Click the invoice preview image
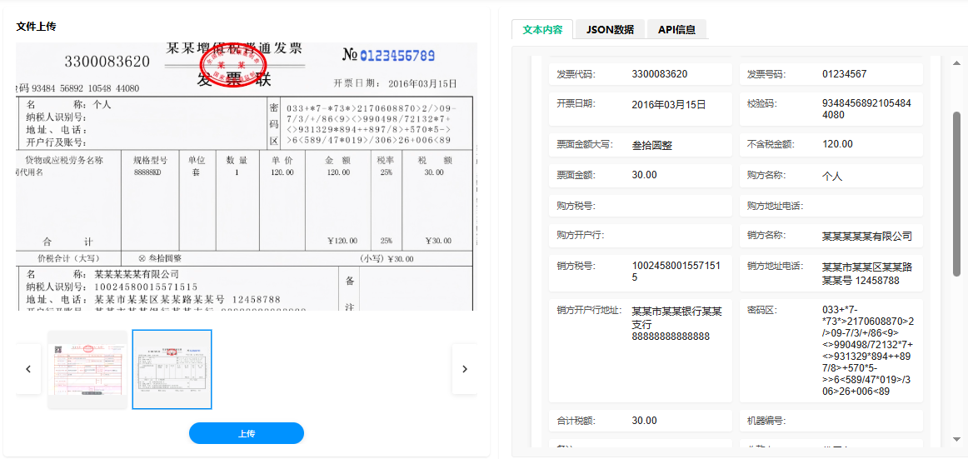 [247, 177]
